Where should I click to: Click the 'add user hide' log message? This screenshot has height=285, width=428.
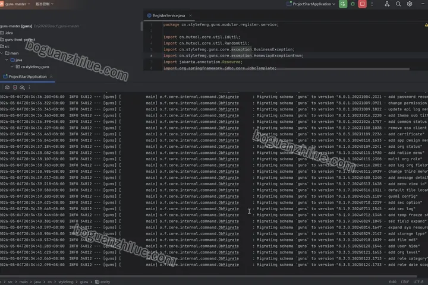(x=404, y=246)
